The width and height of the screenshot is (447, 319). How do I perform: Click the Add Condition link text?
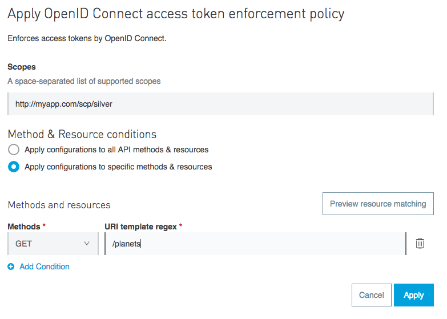(x=45, y=266)
